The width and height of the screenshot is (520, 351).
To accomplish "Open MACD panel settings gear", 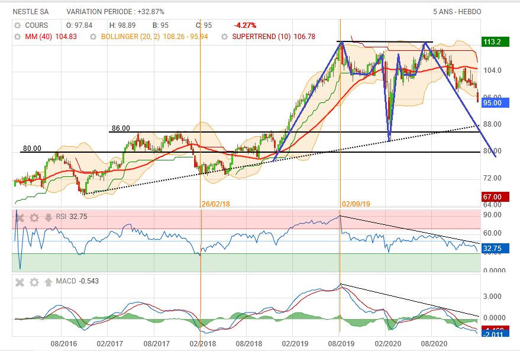I will pyautogui.click(x=34, y=282).
